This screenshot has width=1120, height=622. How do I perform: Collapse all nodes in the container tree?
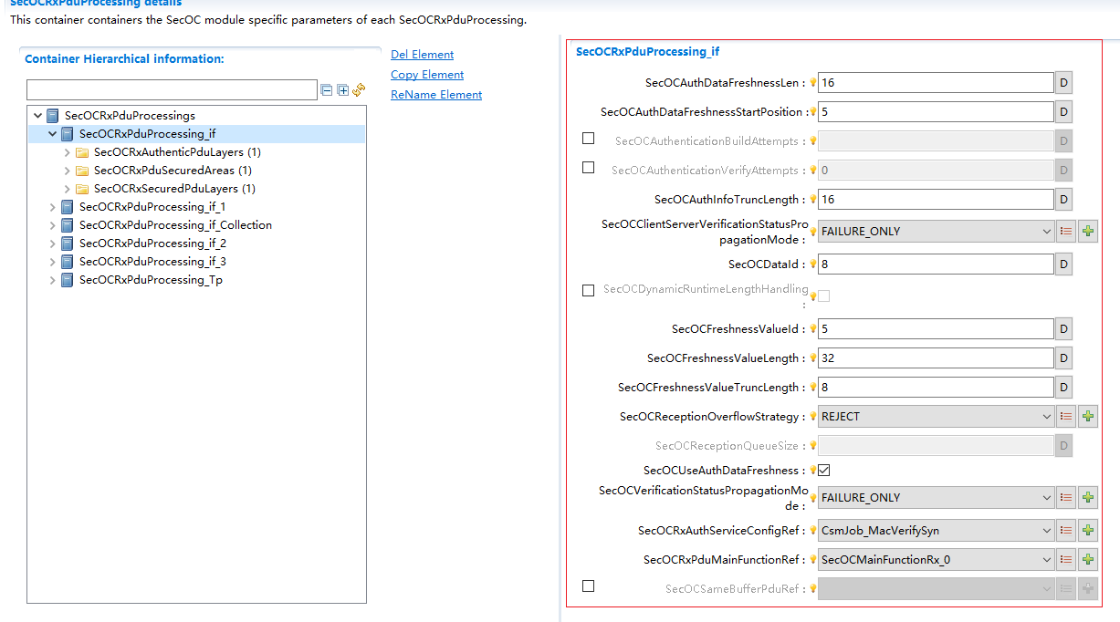pos(326,90)
